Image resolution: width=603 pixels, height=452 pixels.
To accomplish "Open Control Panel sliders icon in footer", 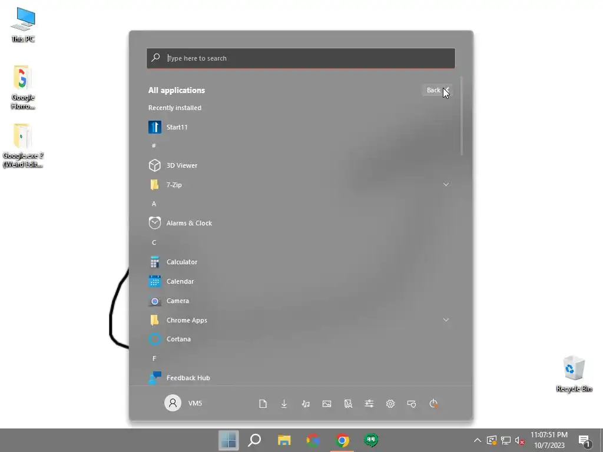I will pos(369,404).
